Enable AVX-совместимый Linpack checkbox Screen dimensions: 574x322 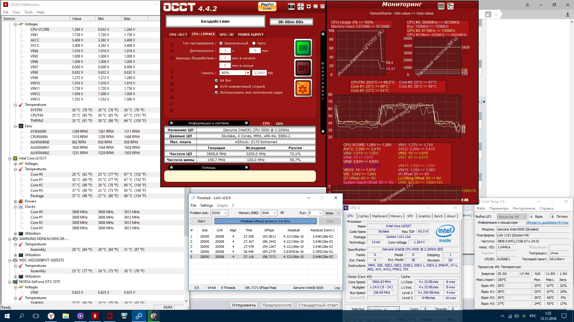click(216, 86)
